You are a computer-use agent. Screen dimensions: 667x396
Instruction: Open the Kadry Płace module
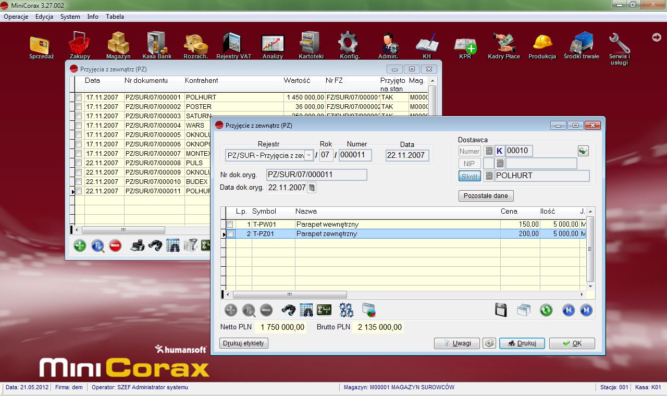504,46
